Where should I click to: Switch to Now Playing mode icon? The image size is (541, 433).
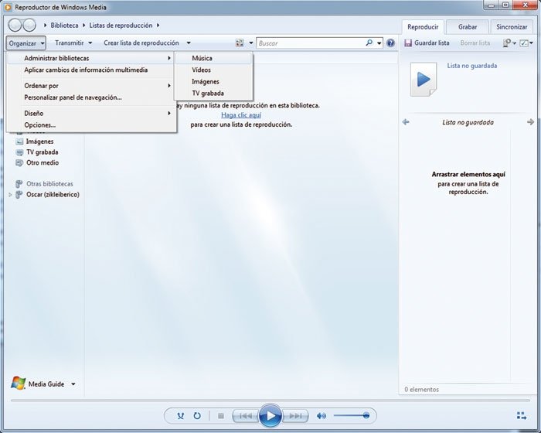pos(522,416)
